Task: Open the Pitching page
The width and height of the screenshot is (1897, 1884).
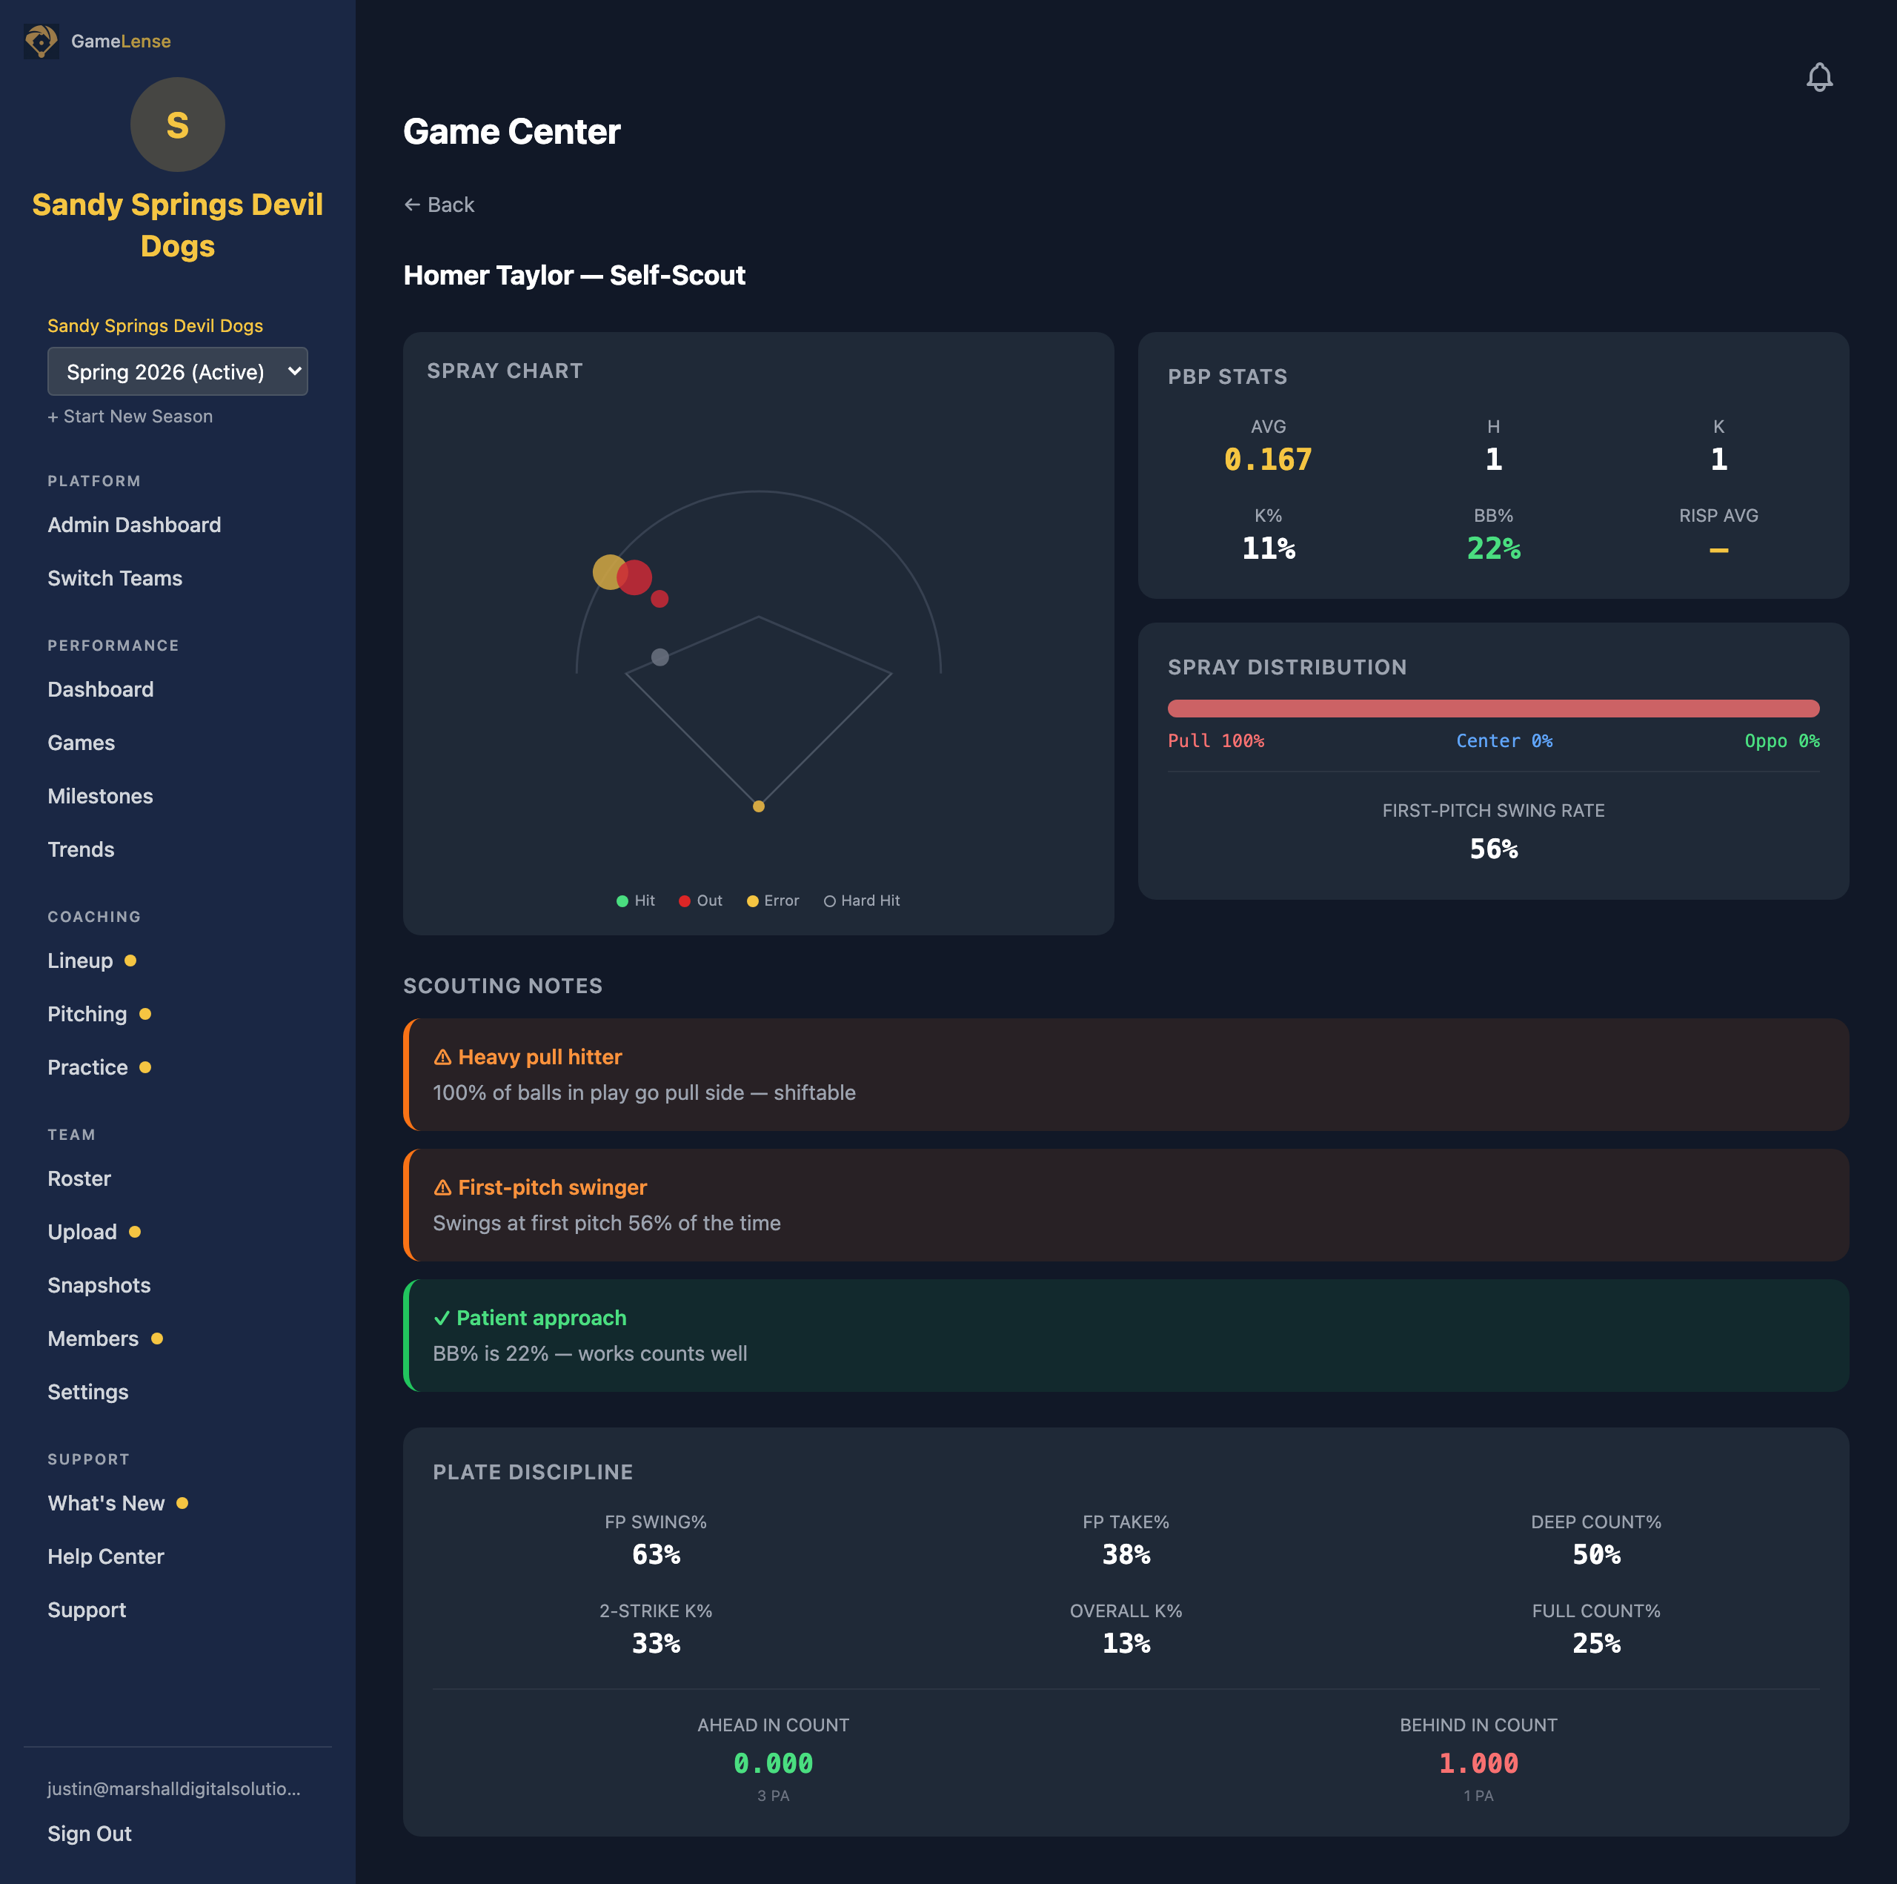Action: point(87,1014)
